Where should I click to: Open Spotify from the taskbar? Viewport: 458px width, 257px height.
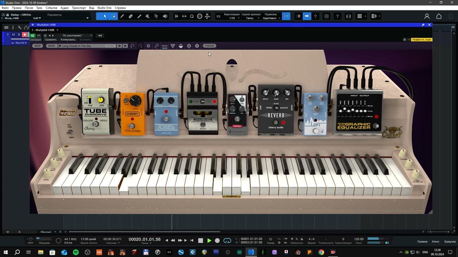coord(76,252)
